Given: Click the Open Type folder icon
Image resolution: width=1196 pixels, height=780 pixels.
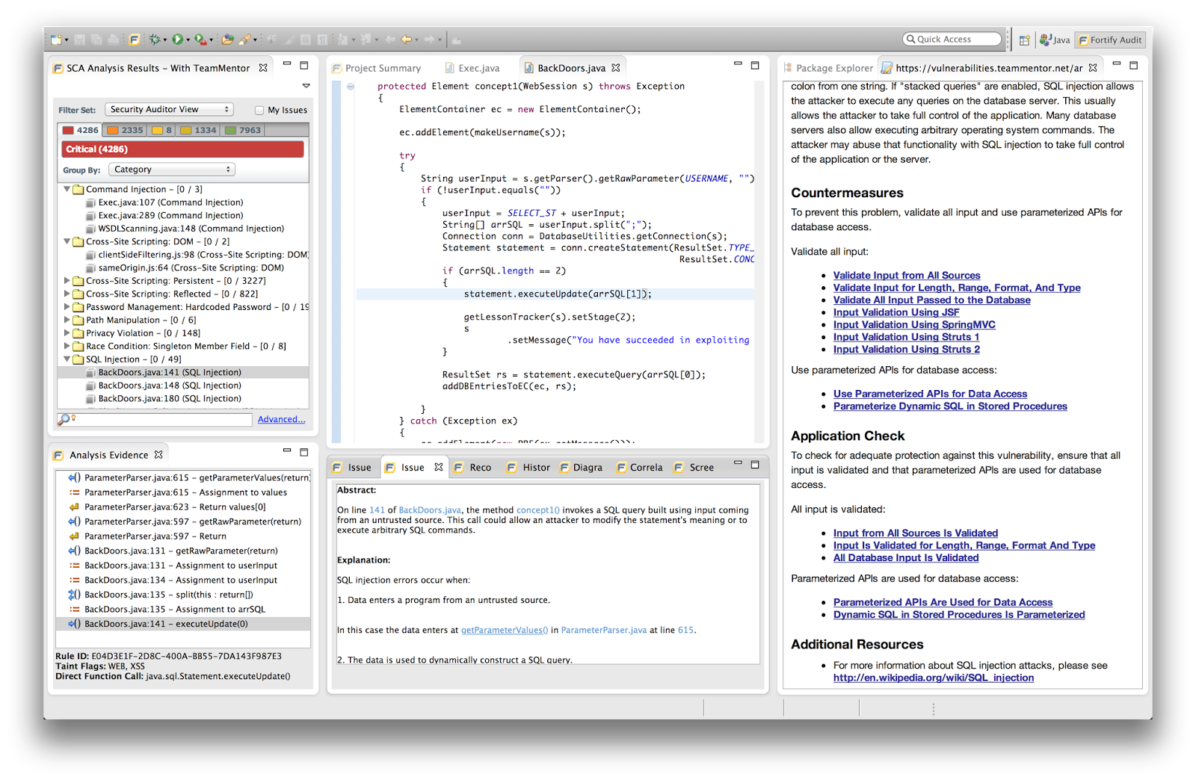Looking at the screenshot, I should 227,40.
